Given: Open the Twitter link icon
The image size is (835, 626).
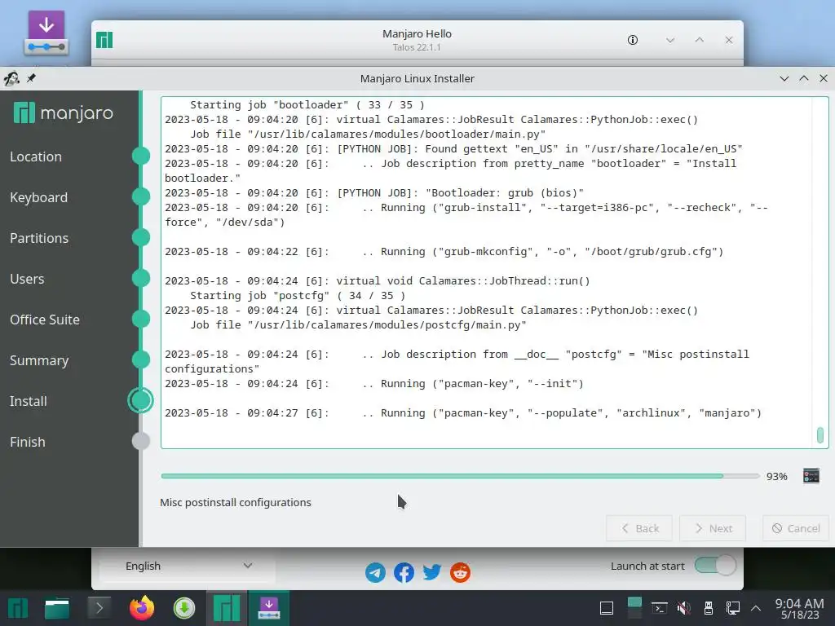Looking at the screenshot, I should pyautogui.click(x=432, y=573).
